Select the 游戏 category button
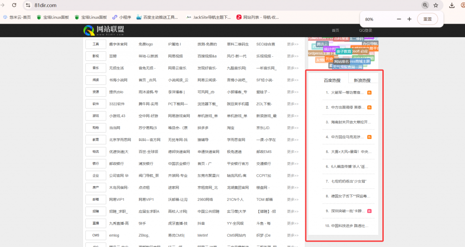This screenshot has height=247, width=465. 95,116
